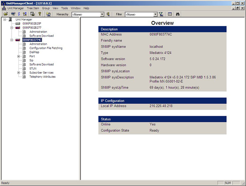Click the Unit Manager root building icon
The width and height of the screenshot is (246, 186).
10,19
